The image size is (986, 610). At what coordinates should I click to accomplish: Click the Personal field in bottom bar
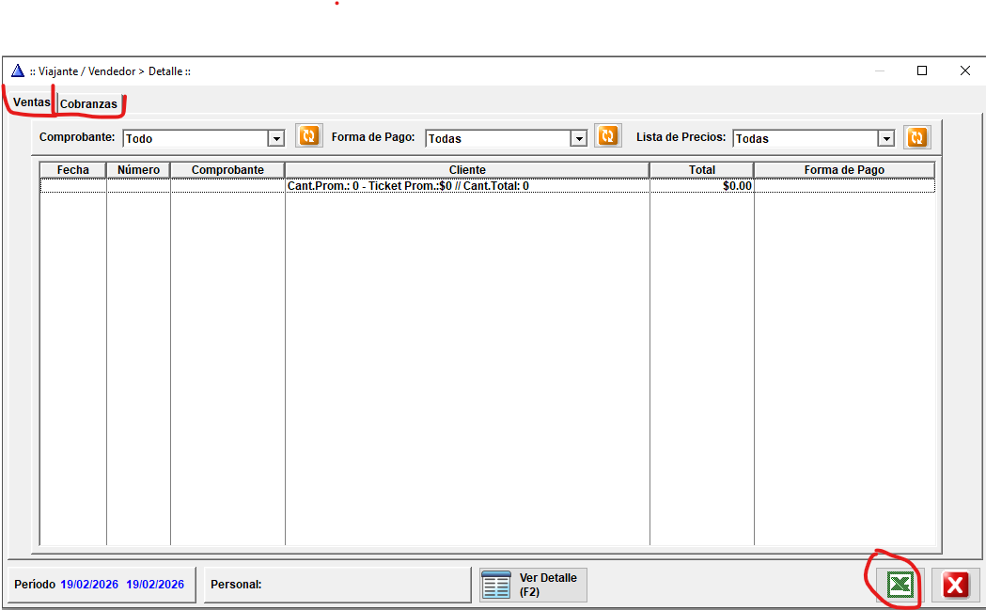(x=336, y=585)
